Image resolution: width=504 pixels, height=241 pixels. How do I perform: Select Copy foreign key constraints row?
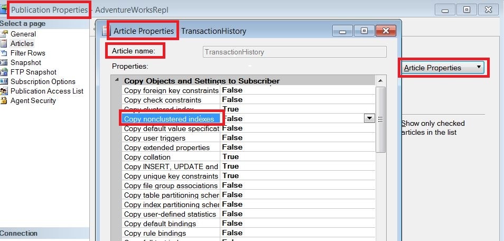(248, 90)
